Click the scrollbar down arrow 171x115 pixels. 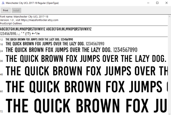pyautogui.click(x=169, y=114)
